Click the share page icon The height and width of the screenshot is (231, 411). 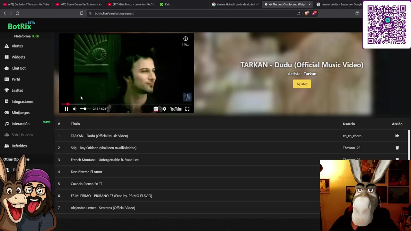(x=299, y=13)
